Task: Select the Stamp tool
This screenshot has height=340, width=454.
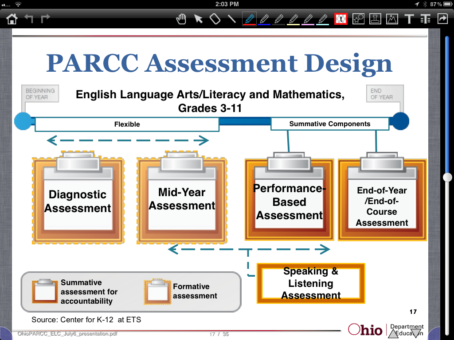Action: [x=375, y=19]
